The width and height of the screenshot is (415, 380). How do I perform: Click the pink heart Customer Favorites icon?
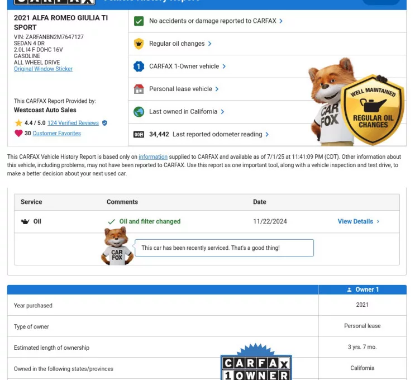(18, 134)
